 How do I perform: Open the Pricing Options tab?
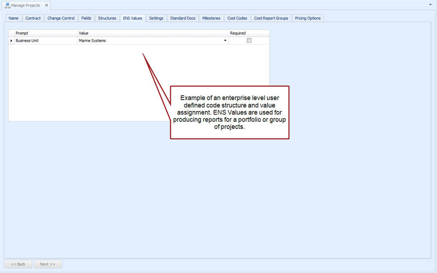pyautogui.click(x=308, y=18)
